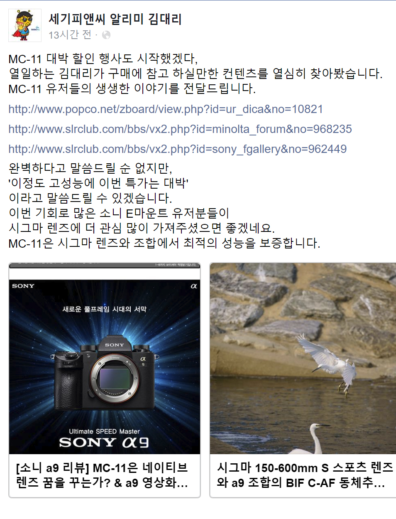Click the 새로운 풀프레임 시대의 서막 banner text

click(x=104, y=309)
